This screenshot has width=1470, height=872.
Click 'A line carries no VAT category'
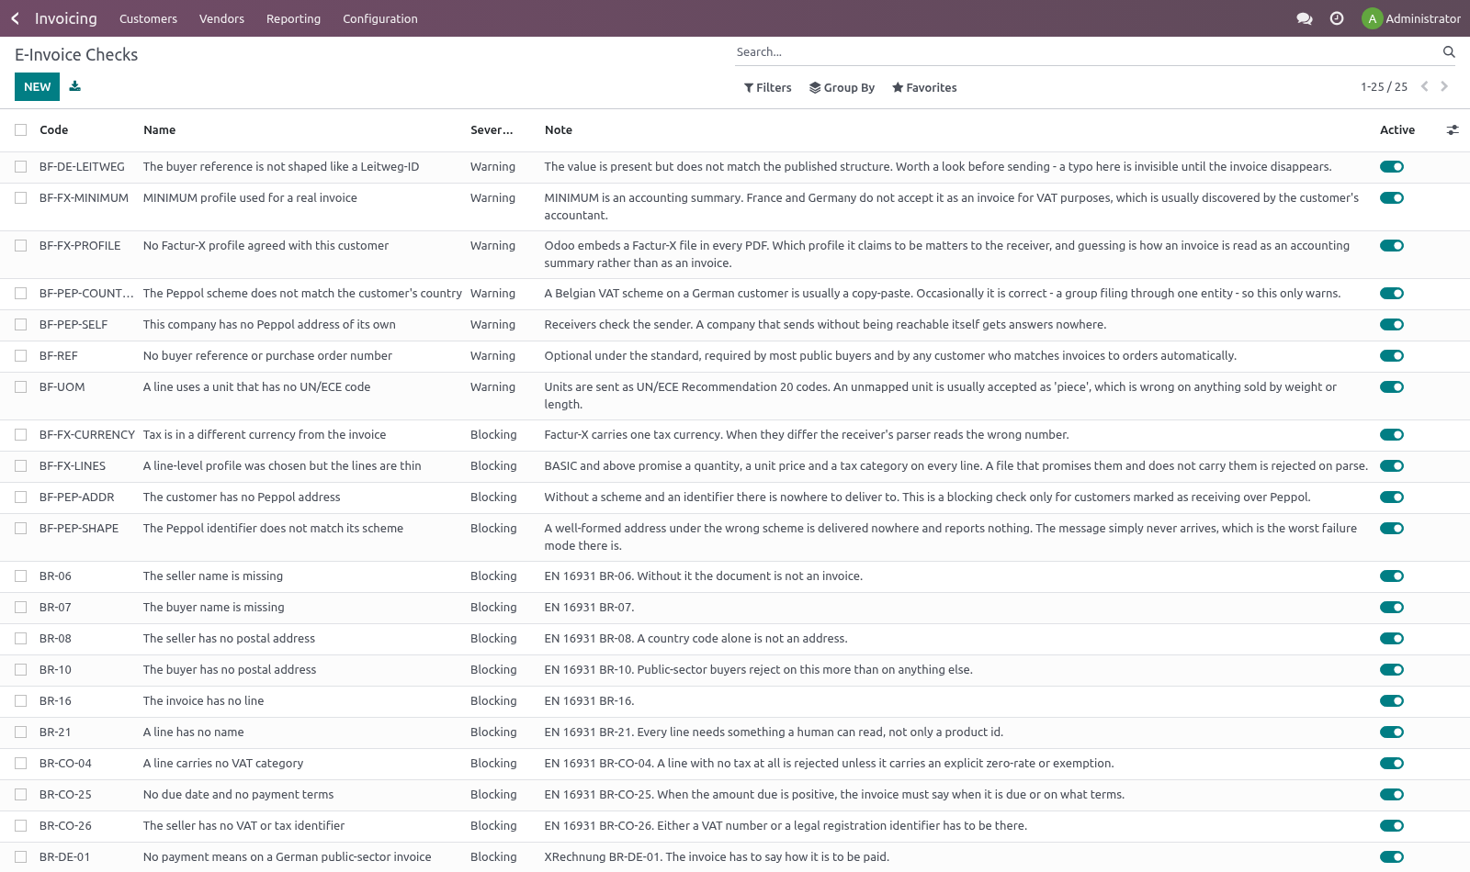tap(223, 764)
